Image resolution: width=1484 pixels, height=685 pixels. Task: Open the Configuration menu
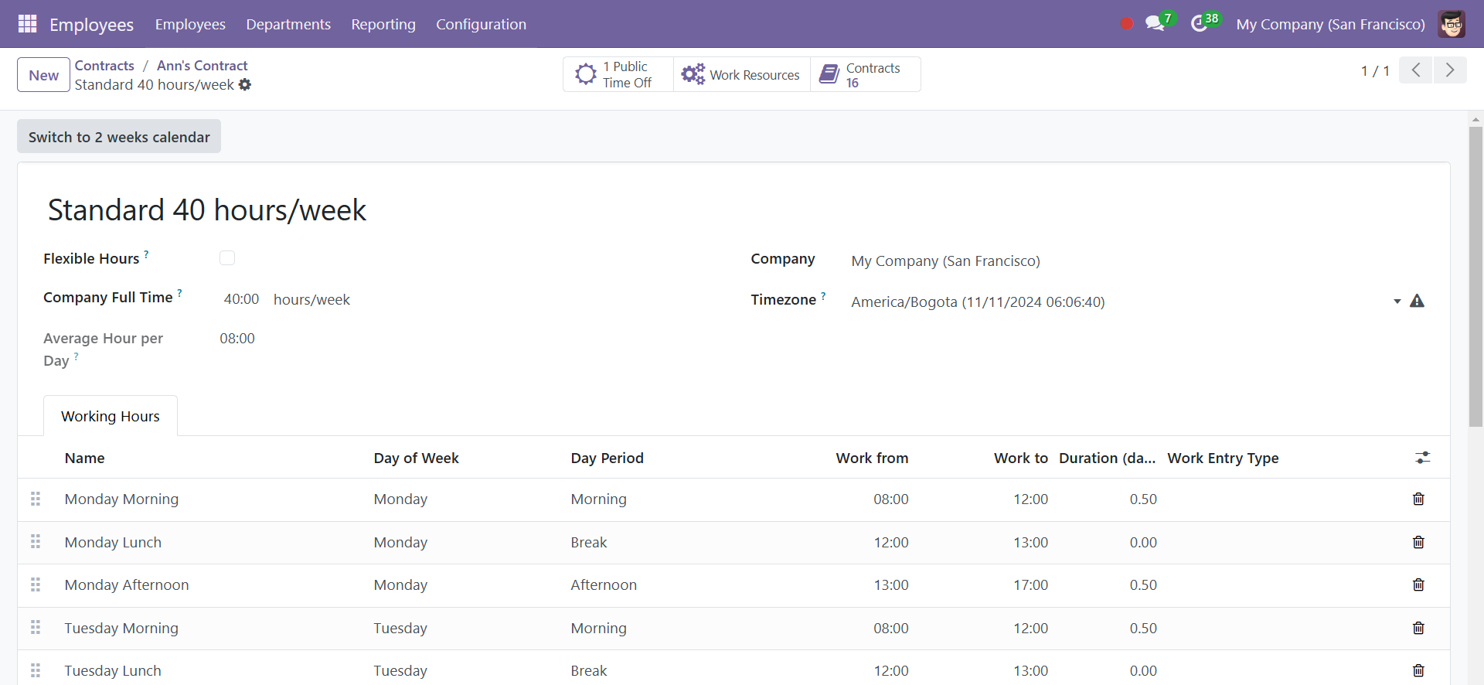(x=481, y=24)
